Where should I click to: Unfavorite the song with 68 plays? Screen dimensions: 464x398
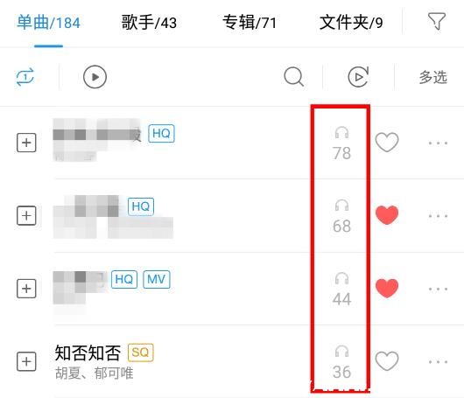point(387,215)
